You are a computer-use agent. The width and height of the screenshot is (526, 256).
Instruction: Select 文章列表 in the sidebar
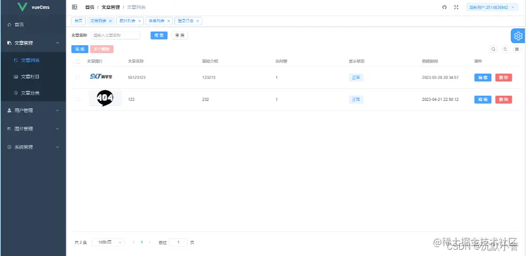coord(33,60)
